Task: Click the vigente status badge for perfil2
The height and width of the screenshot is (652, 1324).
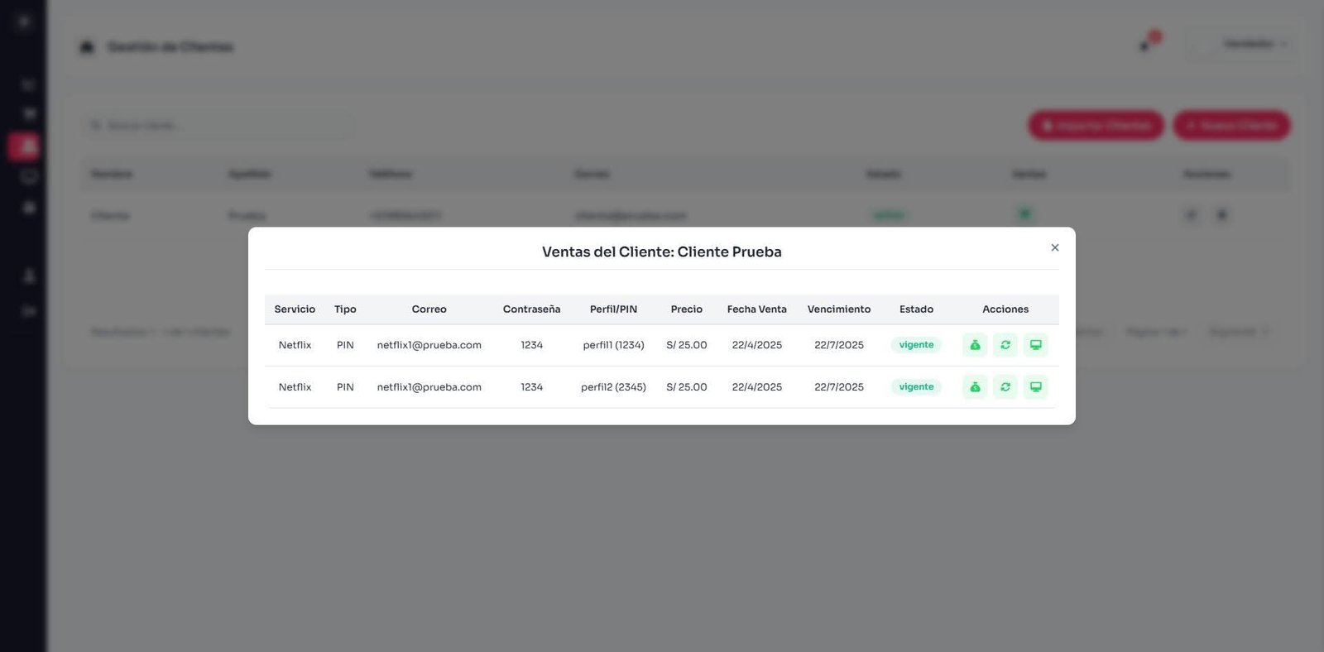Action: (916, 387)
